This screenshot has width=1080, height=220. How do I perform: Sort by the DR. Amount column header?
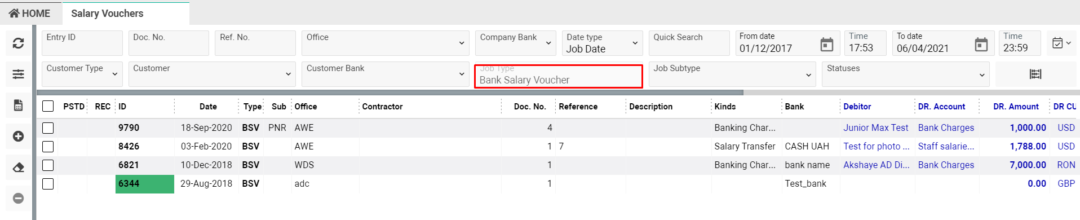pos(1016,107)
